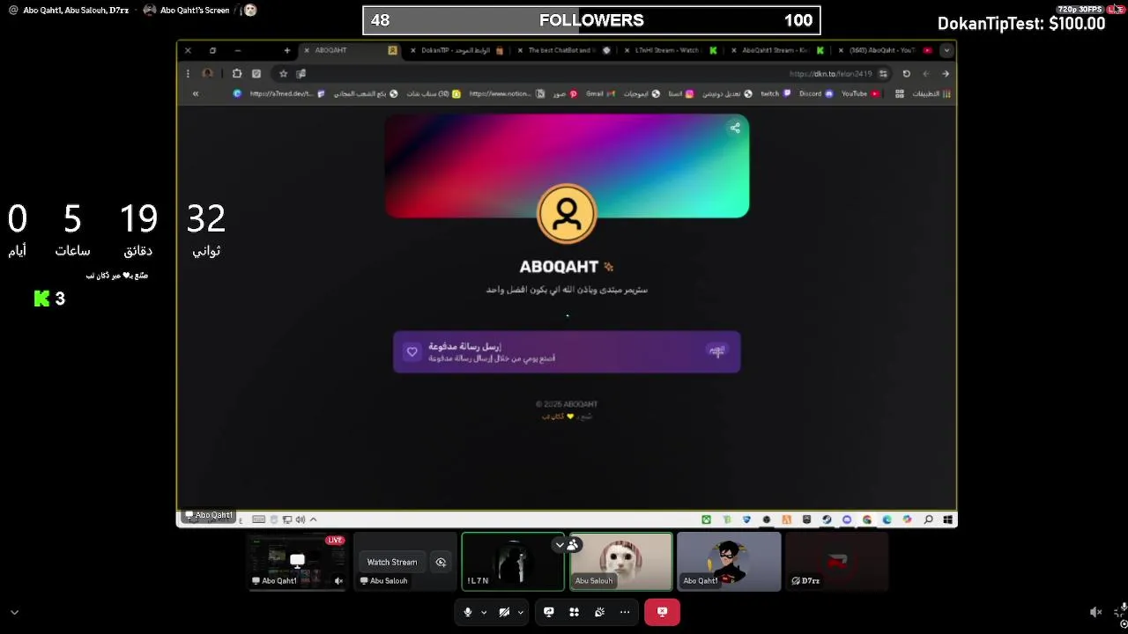Open a new browser tab with plus
The width and height of the screenshot is (1128, 634).
[x=286, y=50]
